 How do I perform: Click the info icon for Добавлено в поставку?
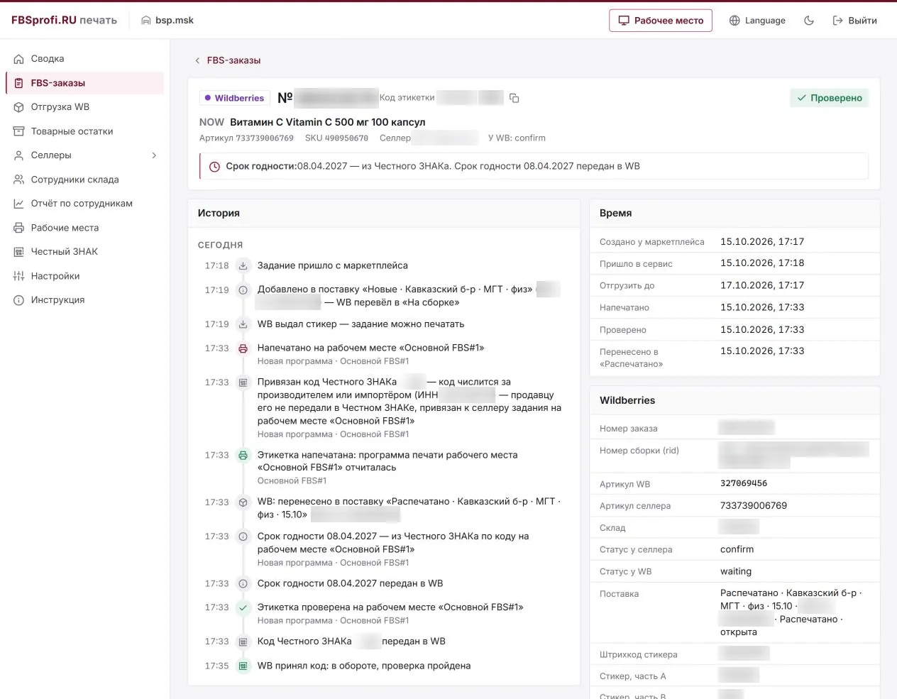click(243, 290)
